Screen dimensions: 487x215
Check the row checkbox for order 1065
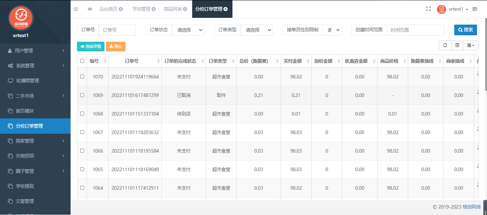point(82,169)
